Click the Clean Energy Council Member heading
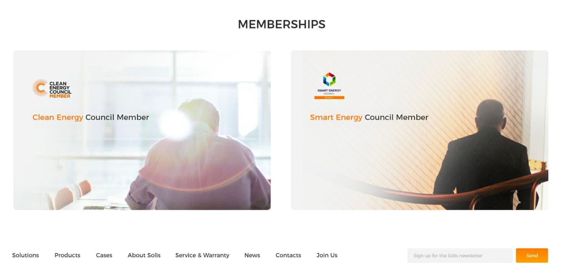Screen dimensions: 566x275 point(90,117)
